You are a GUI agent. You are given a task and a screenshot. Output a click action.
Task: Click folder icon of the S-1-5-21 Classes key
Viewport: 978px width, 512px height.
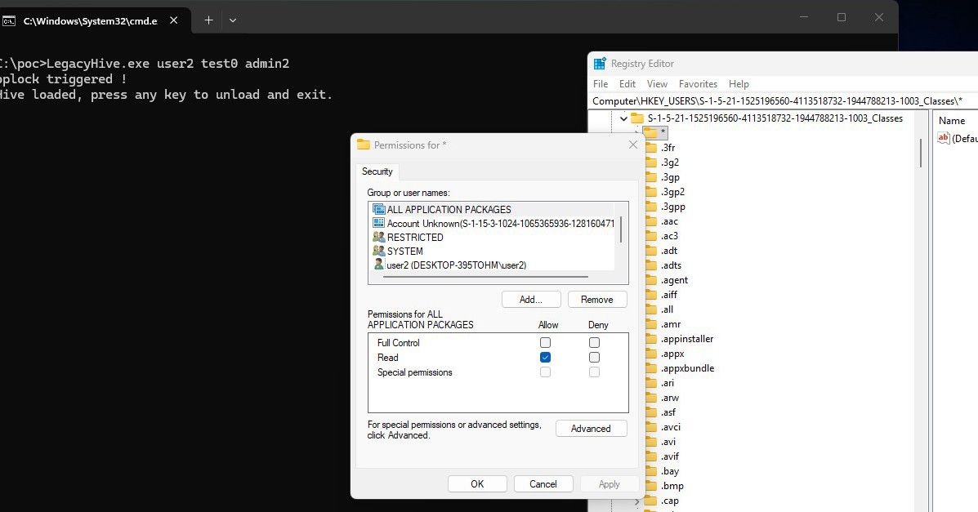tap(636, 118)
